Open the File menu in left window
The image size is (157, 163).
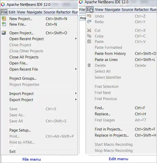click(x=4, y=12)
